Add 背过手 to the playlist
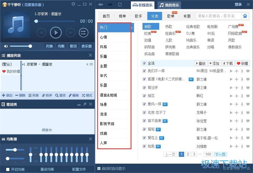253x173 pixels. point(237,88)
